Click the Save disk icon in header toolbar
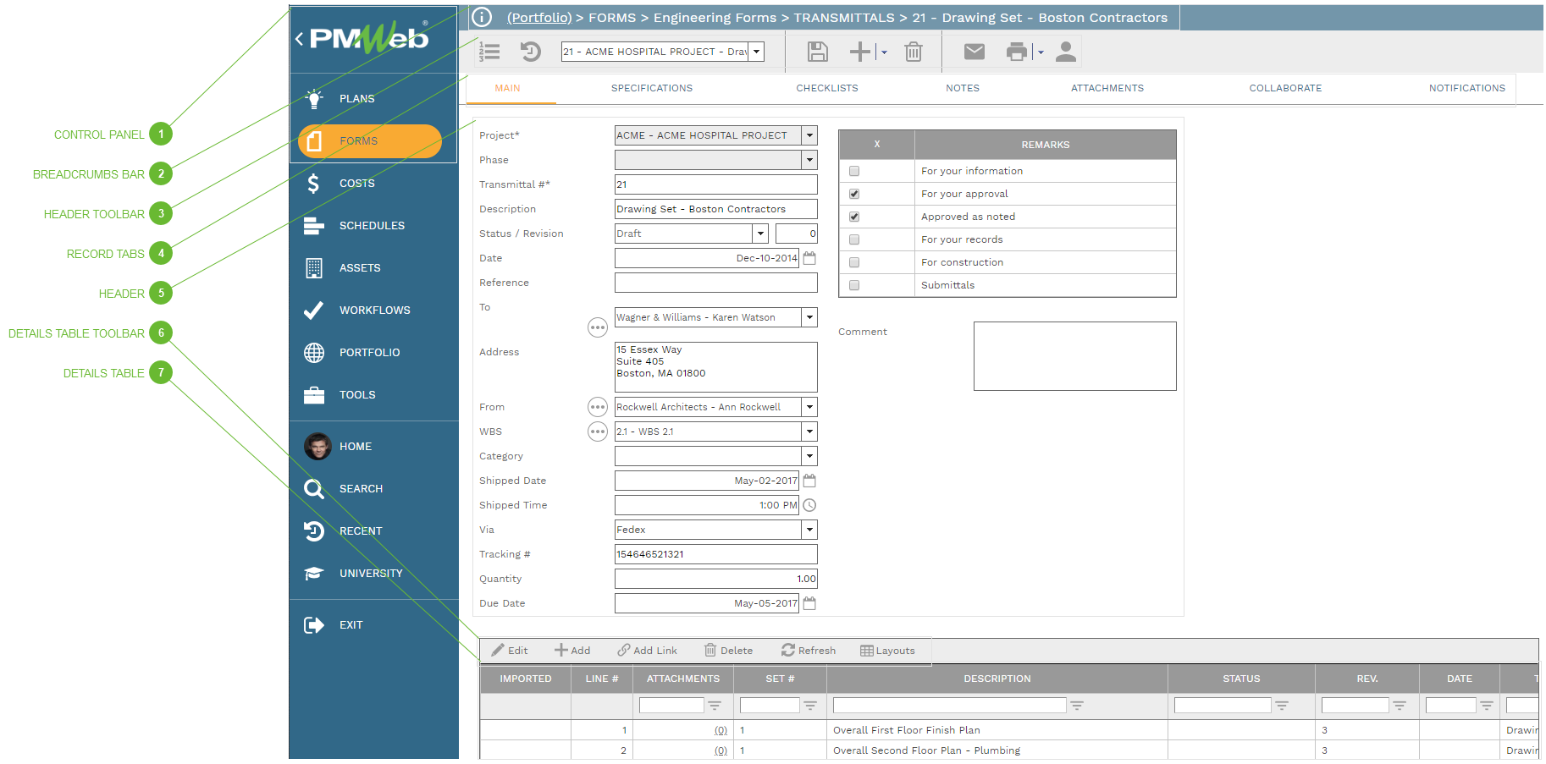Screen dimensions: 1546x764 tap(817, 52)
